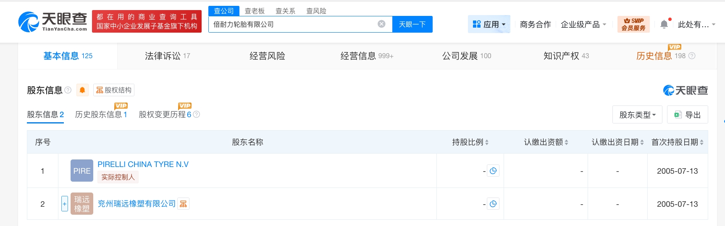Expand the 企业级产品 menu
Viewport: 725px width, 226px height.
pos(583,24)
